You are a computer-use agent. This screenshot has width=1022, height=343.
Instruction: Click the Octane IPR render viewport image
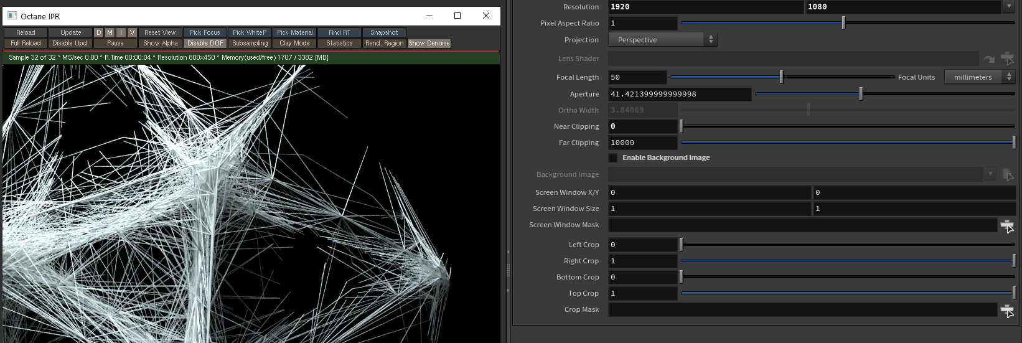click(x=251, y=204)
